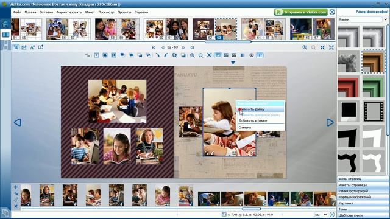Zoom out using top-right magnifier
Image resolution: width=390 pixels, height=219 pixels.
click(314, 47)
